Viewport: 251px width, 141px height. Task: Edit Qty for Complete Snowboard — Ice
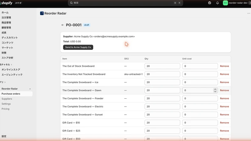[x=162, y=82]
